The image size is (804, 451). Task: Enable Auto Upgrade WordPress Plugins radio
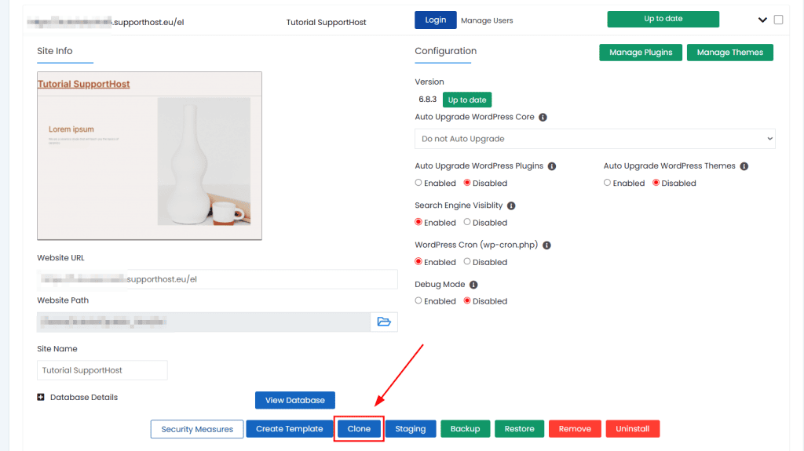pos(418,183)
